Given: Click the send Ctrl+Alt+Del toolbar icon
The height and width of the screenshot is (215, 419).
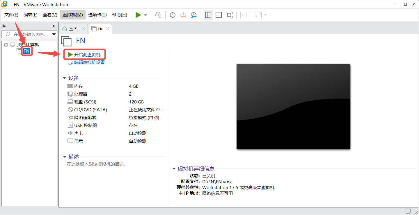Looking at the screenshot, I should pyautogui.click(x=158, y=15).
